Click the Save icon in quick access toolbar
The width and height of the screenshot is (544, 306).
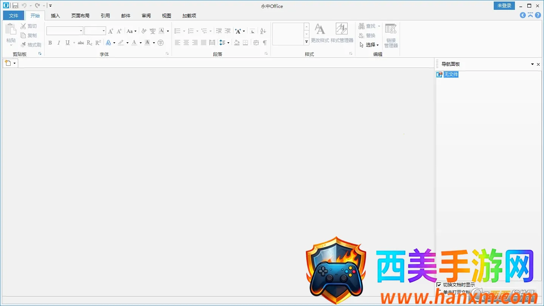tap(15, 6)
